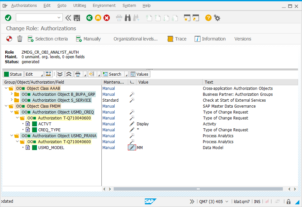Click INS indicator in status bar
The image size is (302, 207).
coord(257,201)
